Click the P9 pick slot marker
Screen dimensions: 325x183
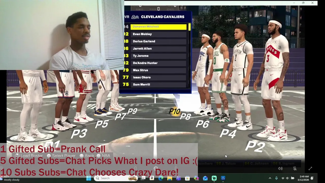132,111
